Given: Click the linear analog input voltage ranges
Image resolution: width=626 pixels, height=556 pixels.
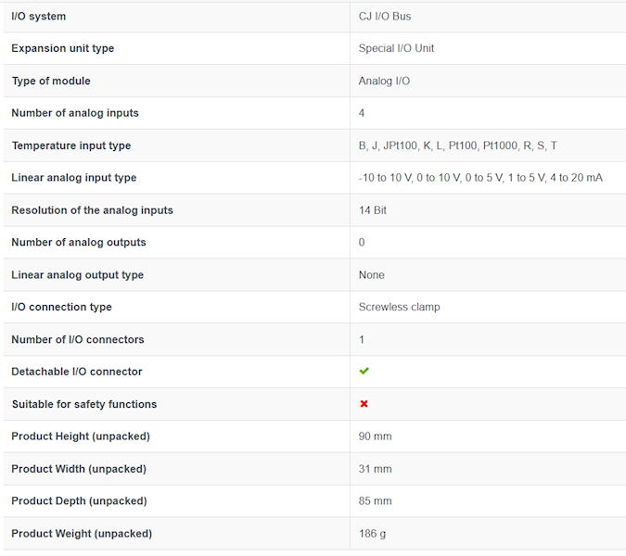Looking at the screenshot, I should coord(480,178).
